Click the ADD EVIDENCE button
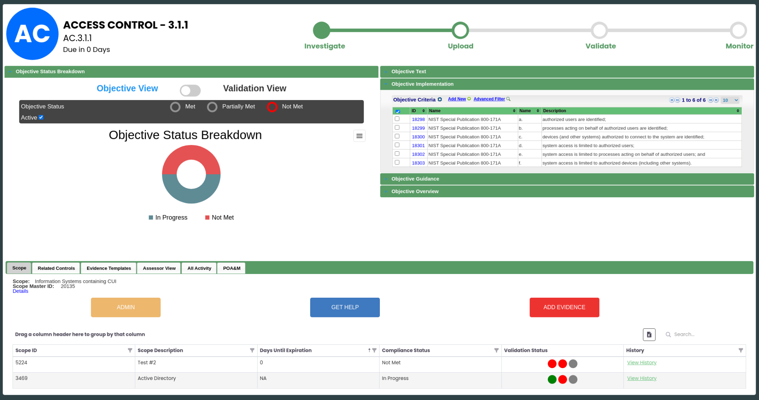Viewport: 759px width, 400px height. (x=564, y=307)
